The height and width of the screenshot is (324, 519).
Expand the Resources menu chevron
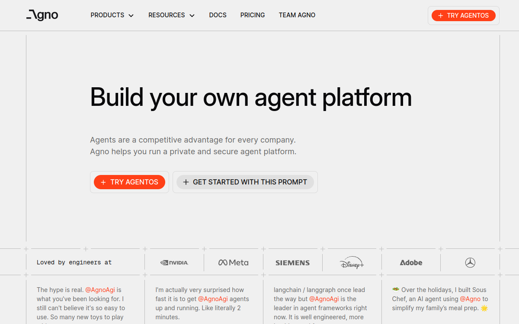[192, 16]
